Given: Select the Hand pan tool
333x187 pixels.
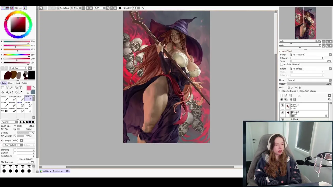Looking at the screenshot, I should point(16,92).
